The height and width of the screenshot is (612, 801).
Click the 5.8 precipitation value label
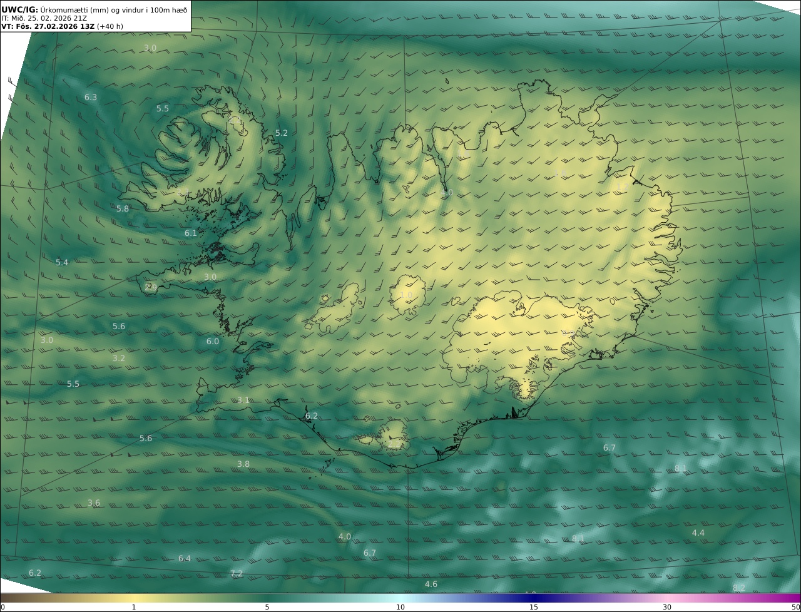[x=123, y=208]
